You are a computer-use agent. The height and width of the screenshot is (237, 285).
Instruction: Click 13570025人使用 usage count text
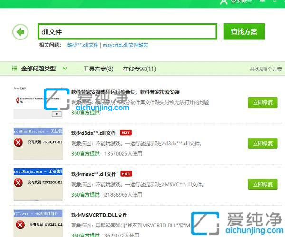pos(123,154)
